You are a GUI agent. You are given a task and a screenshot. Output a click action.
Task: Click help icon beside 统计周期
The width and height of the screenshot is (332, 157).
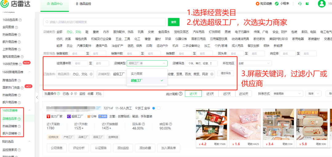coord(180,94)
